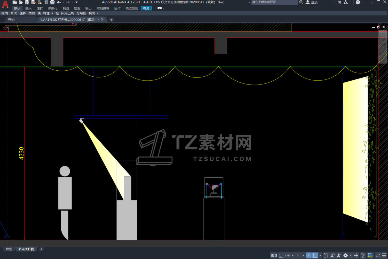
Task: Add a new drawing tab with plus
Action: pyautogui.click(x=111, y=20)
